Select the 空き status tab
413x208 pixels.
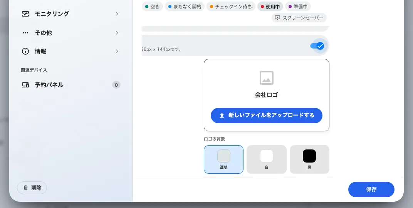pos(152,7)
